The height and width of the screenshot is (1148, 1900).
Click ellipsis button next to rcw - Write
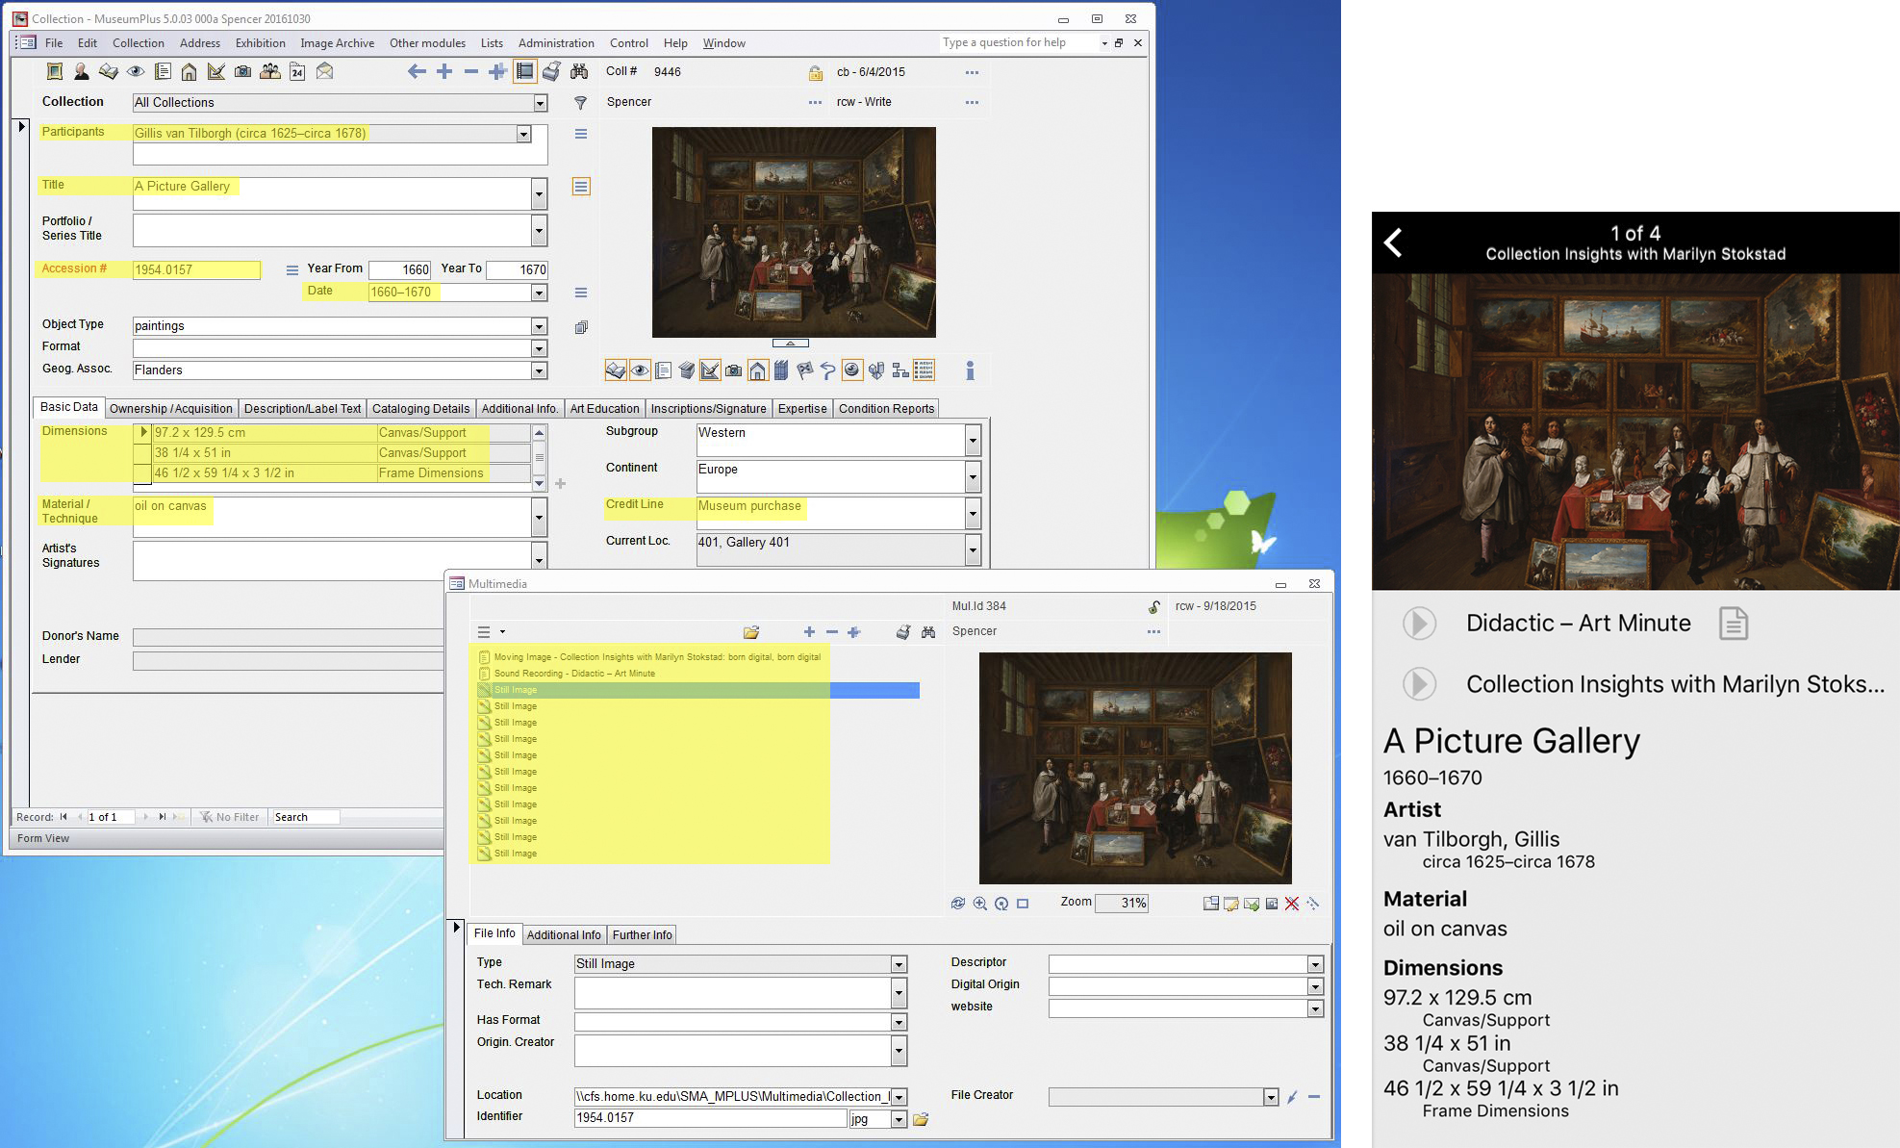click(972, 103)
